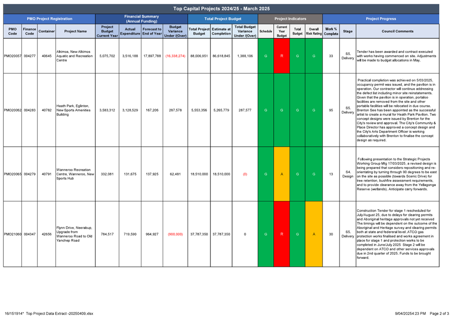Select the footer text 'Page 2 of 3'
The image size is (453, 319).
[439, 313]
